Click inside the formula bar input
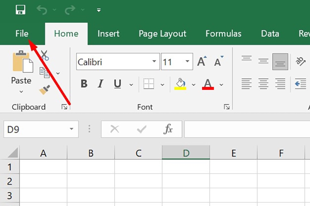 coord(247,129)
